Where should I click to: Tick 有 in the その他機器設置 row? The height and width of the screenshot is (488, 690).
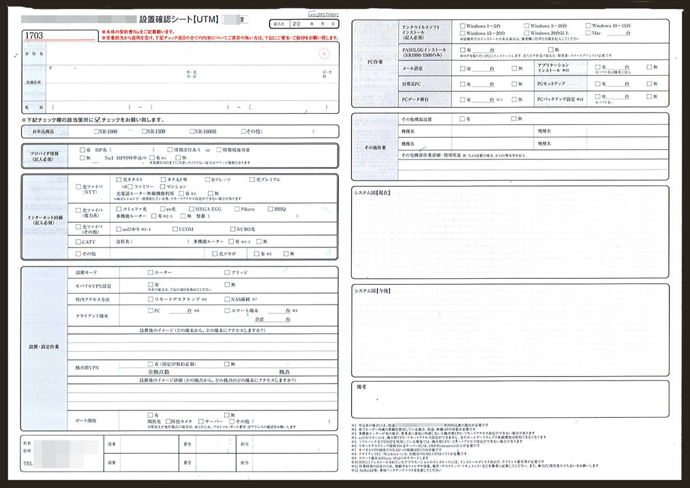[x=462, y=119]
